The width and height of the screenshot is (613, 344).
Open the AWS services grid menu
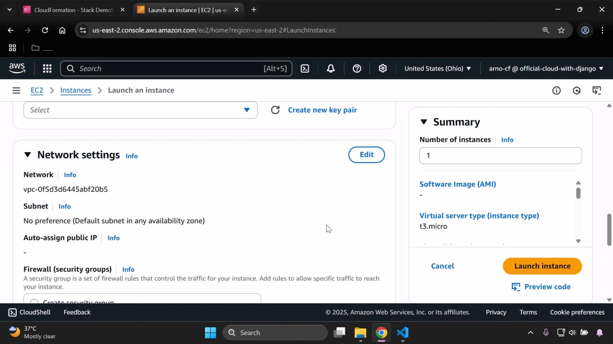click(47, 68)
